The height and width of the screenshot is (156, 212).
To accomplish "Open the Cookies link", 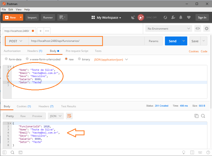I will tap(194, 51).
